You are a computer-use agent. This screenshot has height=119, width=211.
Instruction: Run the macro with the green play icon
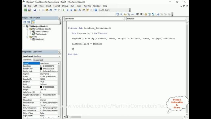click(64, 10)
